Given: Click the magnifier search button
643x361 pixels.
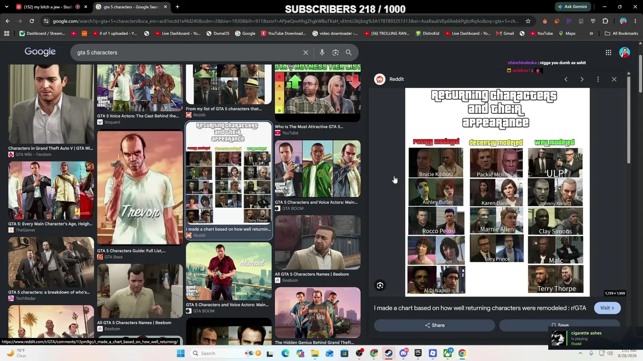Looking at the screenshot, I should [x=349, y=52].
